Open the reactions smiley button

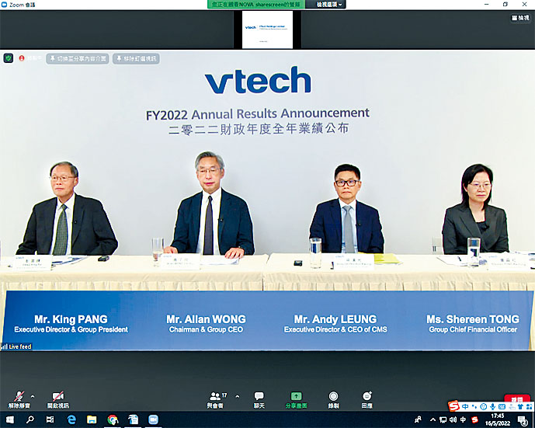367,399
